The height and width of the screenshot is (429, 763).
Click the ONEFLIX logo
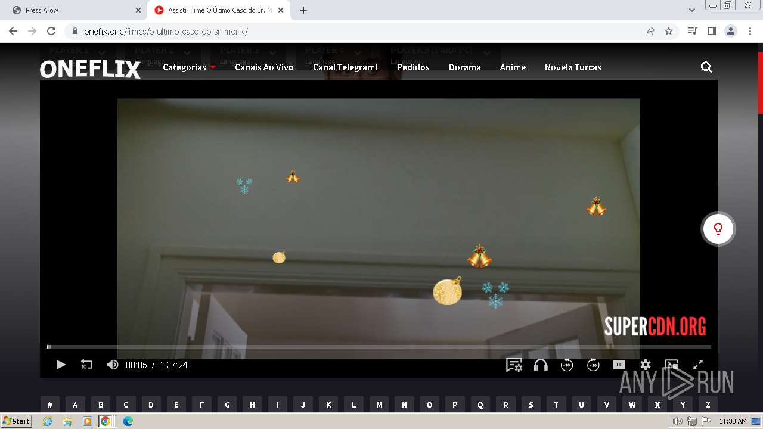point(90,69)
